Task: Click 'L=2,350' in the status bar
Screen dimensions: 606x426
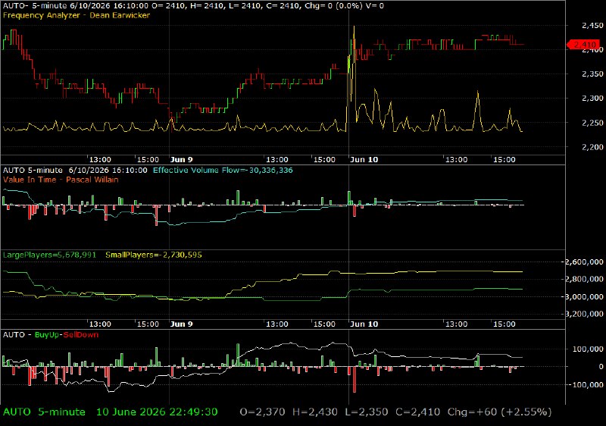Action: click(x=367, y=412)
